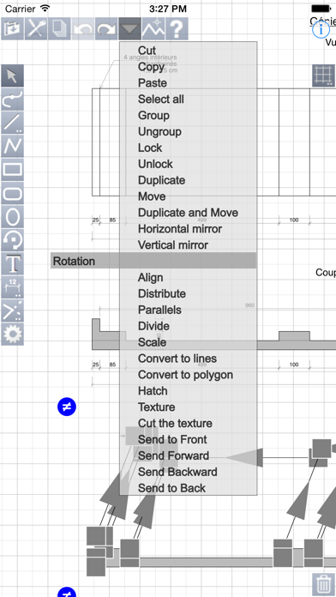Select the rectangle tool
This screenshot has height=597, width=336.
coord(13,170)
